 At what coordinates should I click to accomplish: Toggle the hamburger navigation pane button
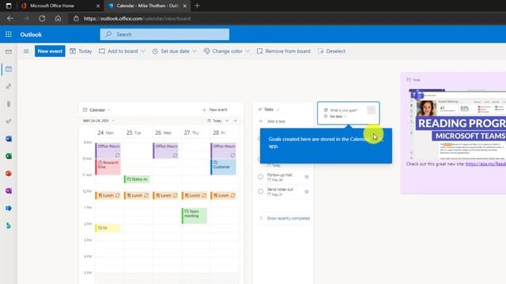tap(26, 51)
